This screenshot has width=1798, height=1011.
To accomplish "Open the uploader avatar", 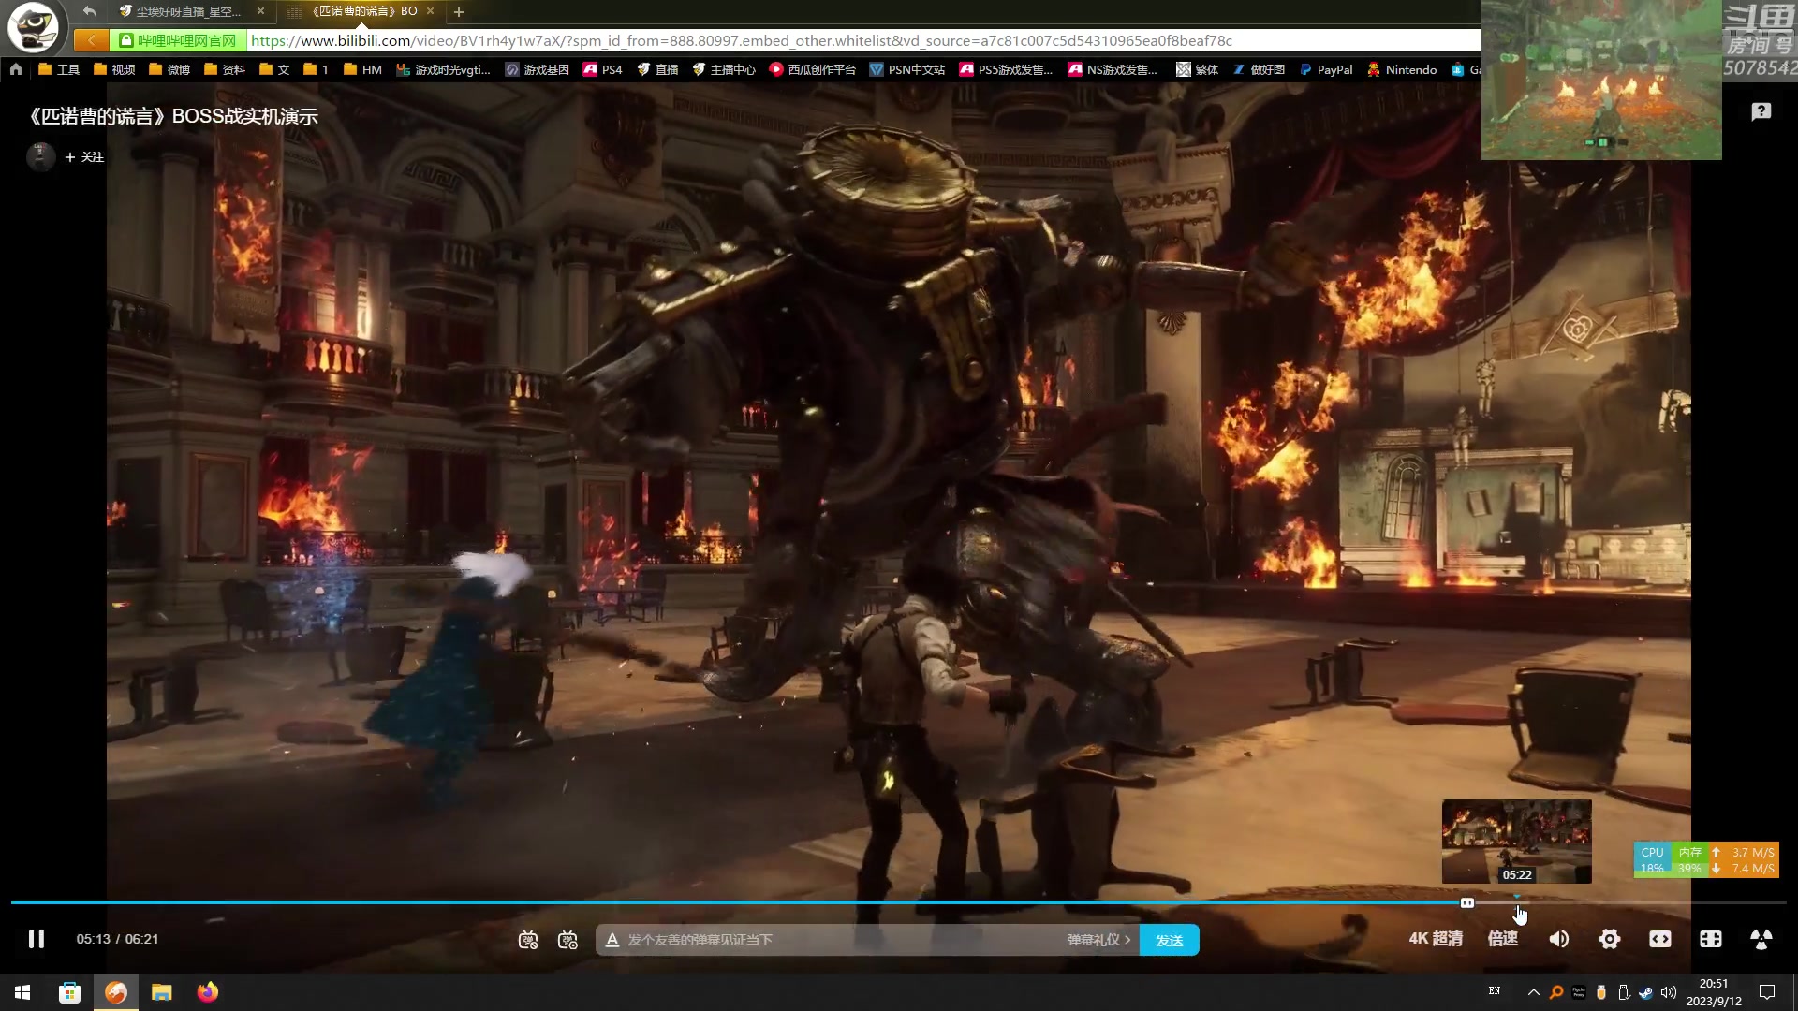I will tap(39, 155).
